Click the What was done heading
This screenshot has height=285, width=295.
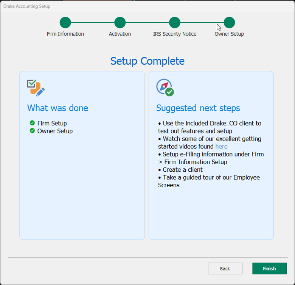57,108
